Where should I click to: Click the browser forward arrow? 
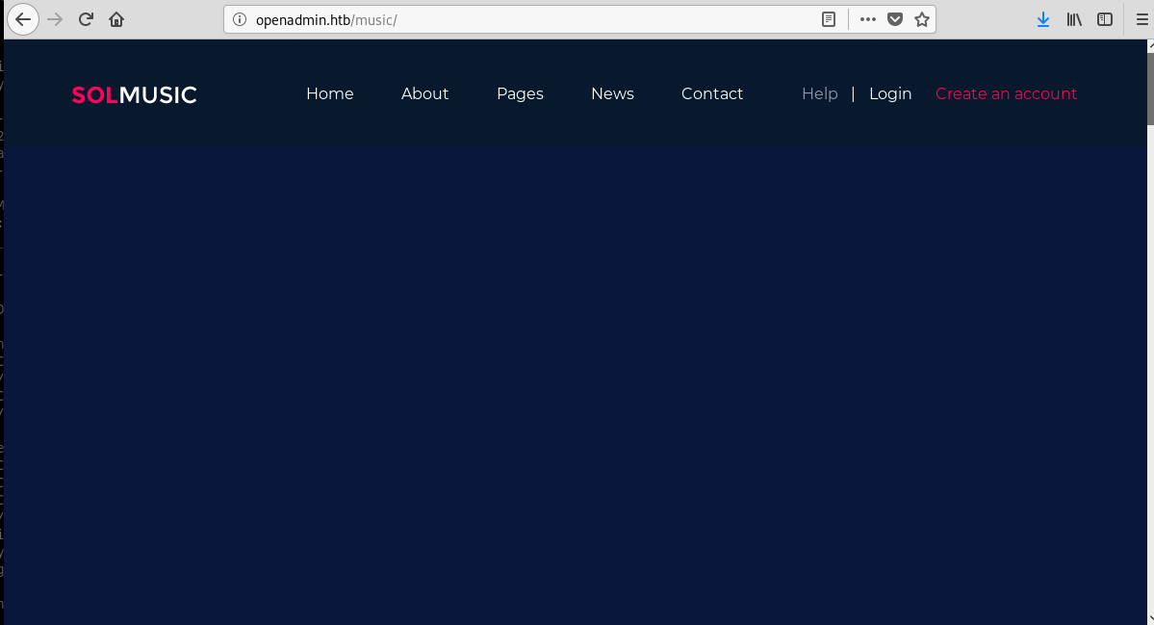(x=55, y=19)
